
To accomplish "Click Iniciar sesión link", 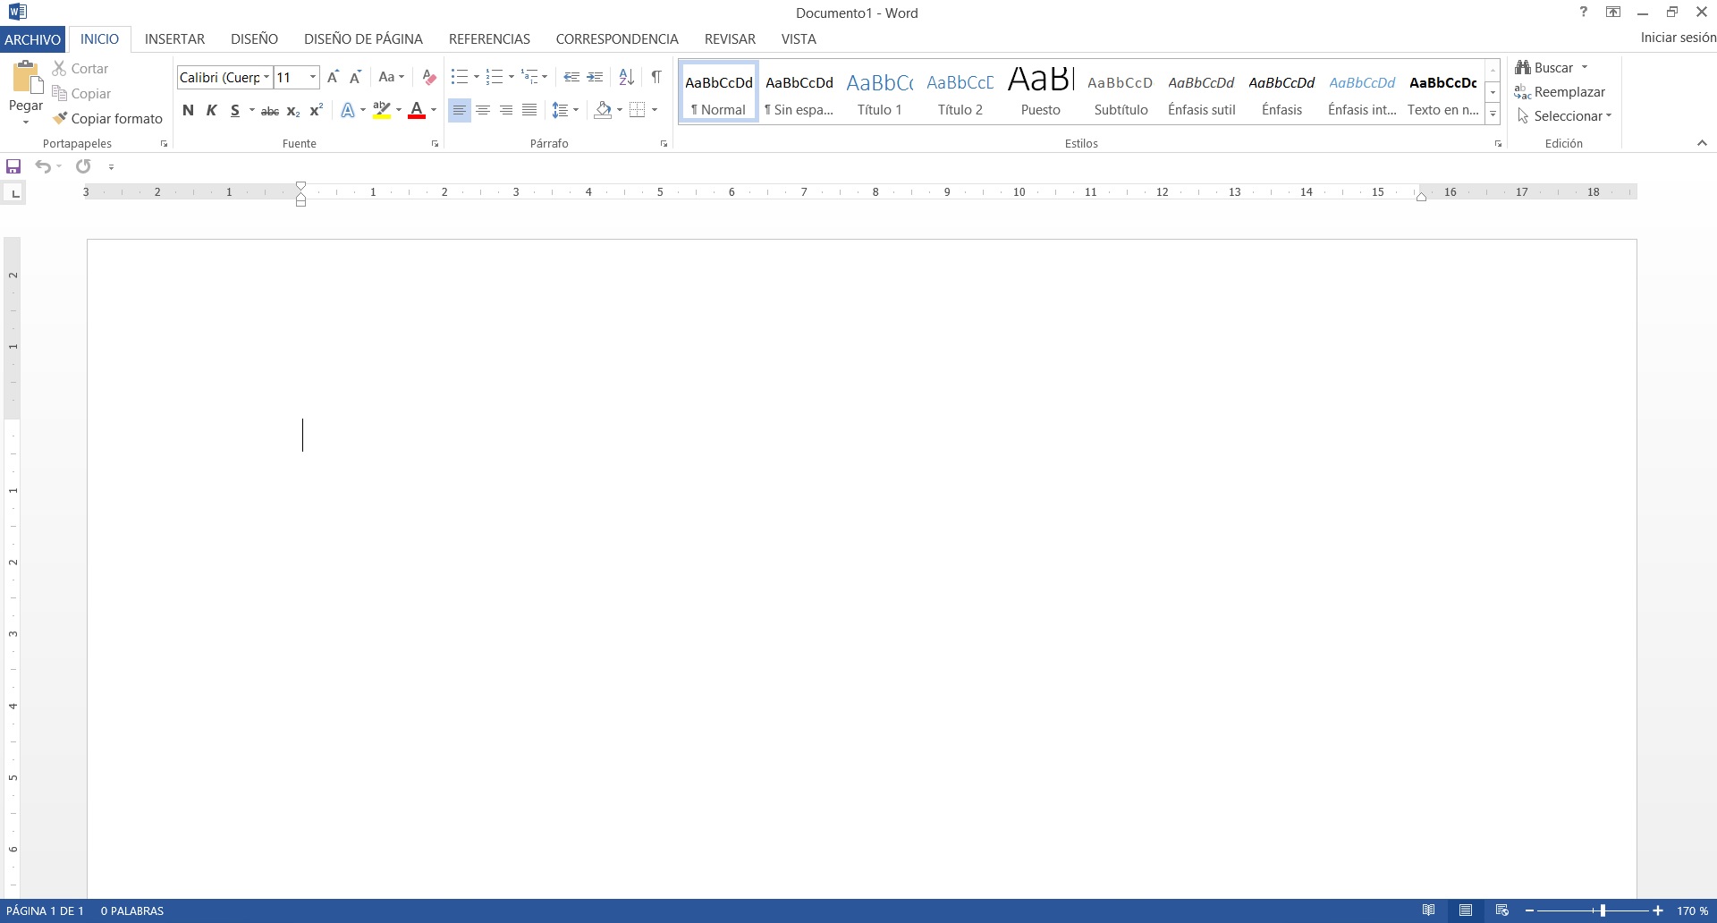I will tap(1678, 38).
